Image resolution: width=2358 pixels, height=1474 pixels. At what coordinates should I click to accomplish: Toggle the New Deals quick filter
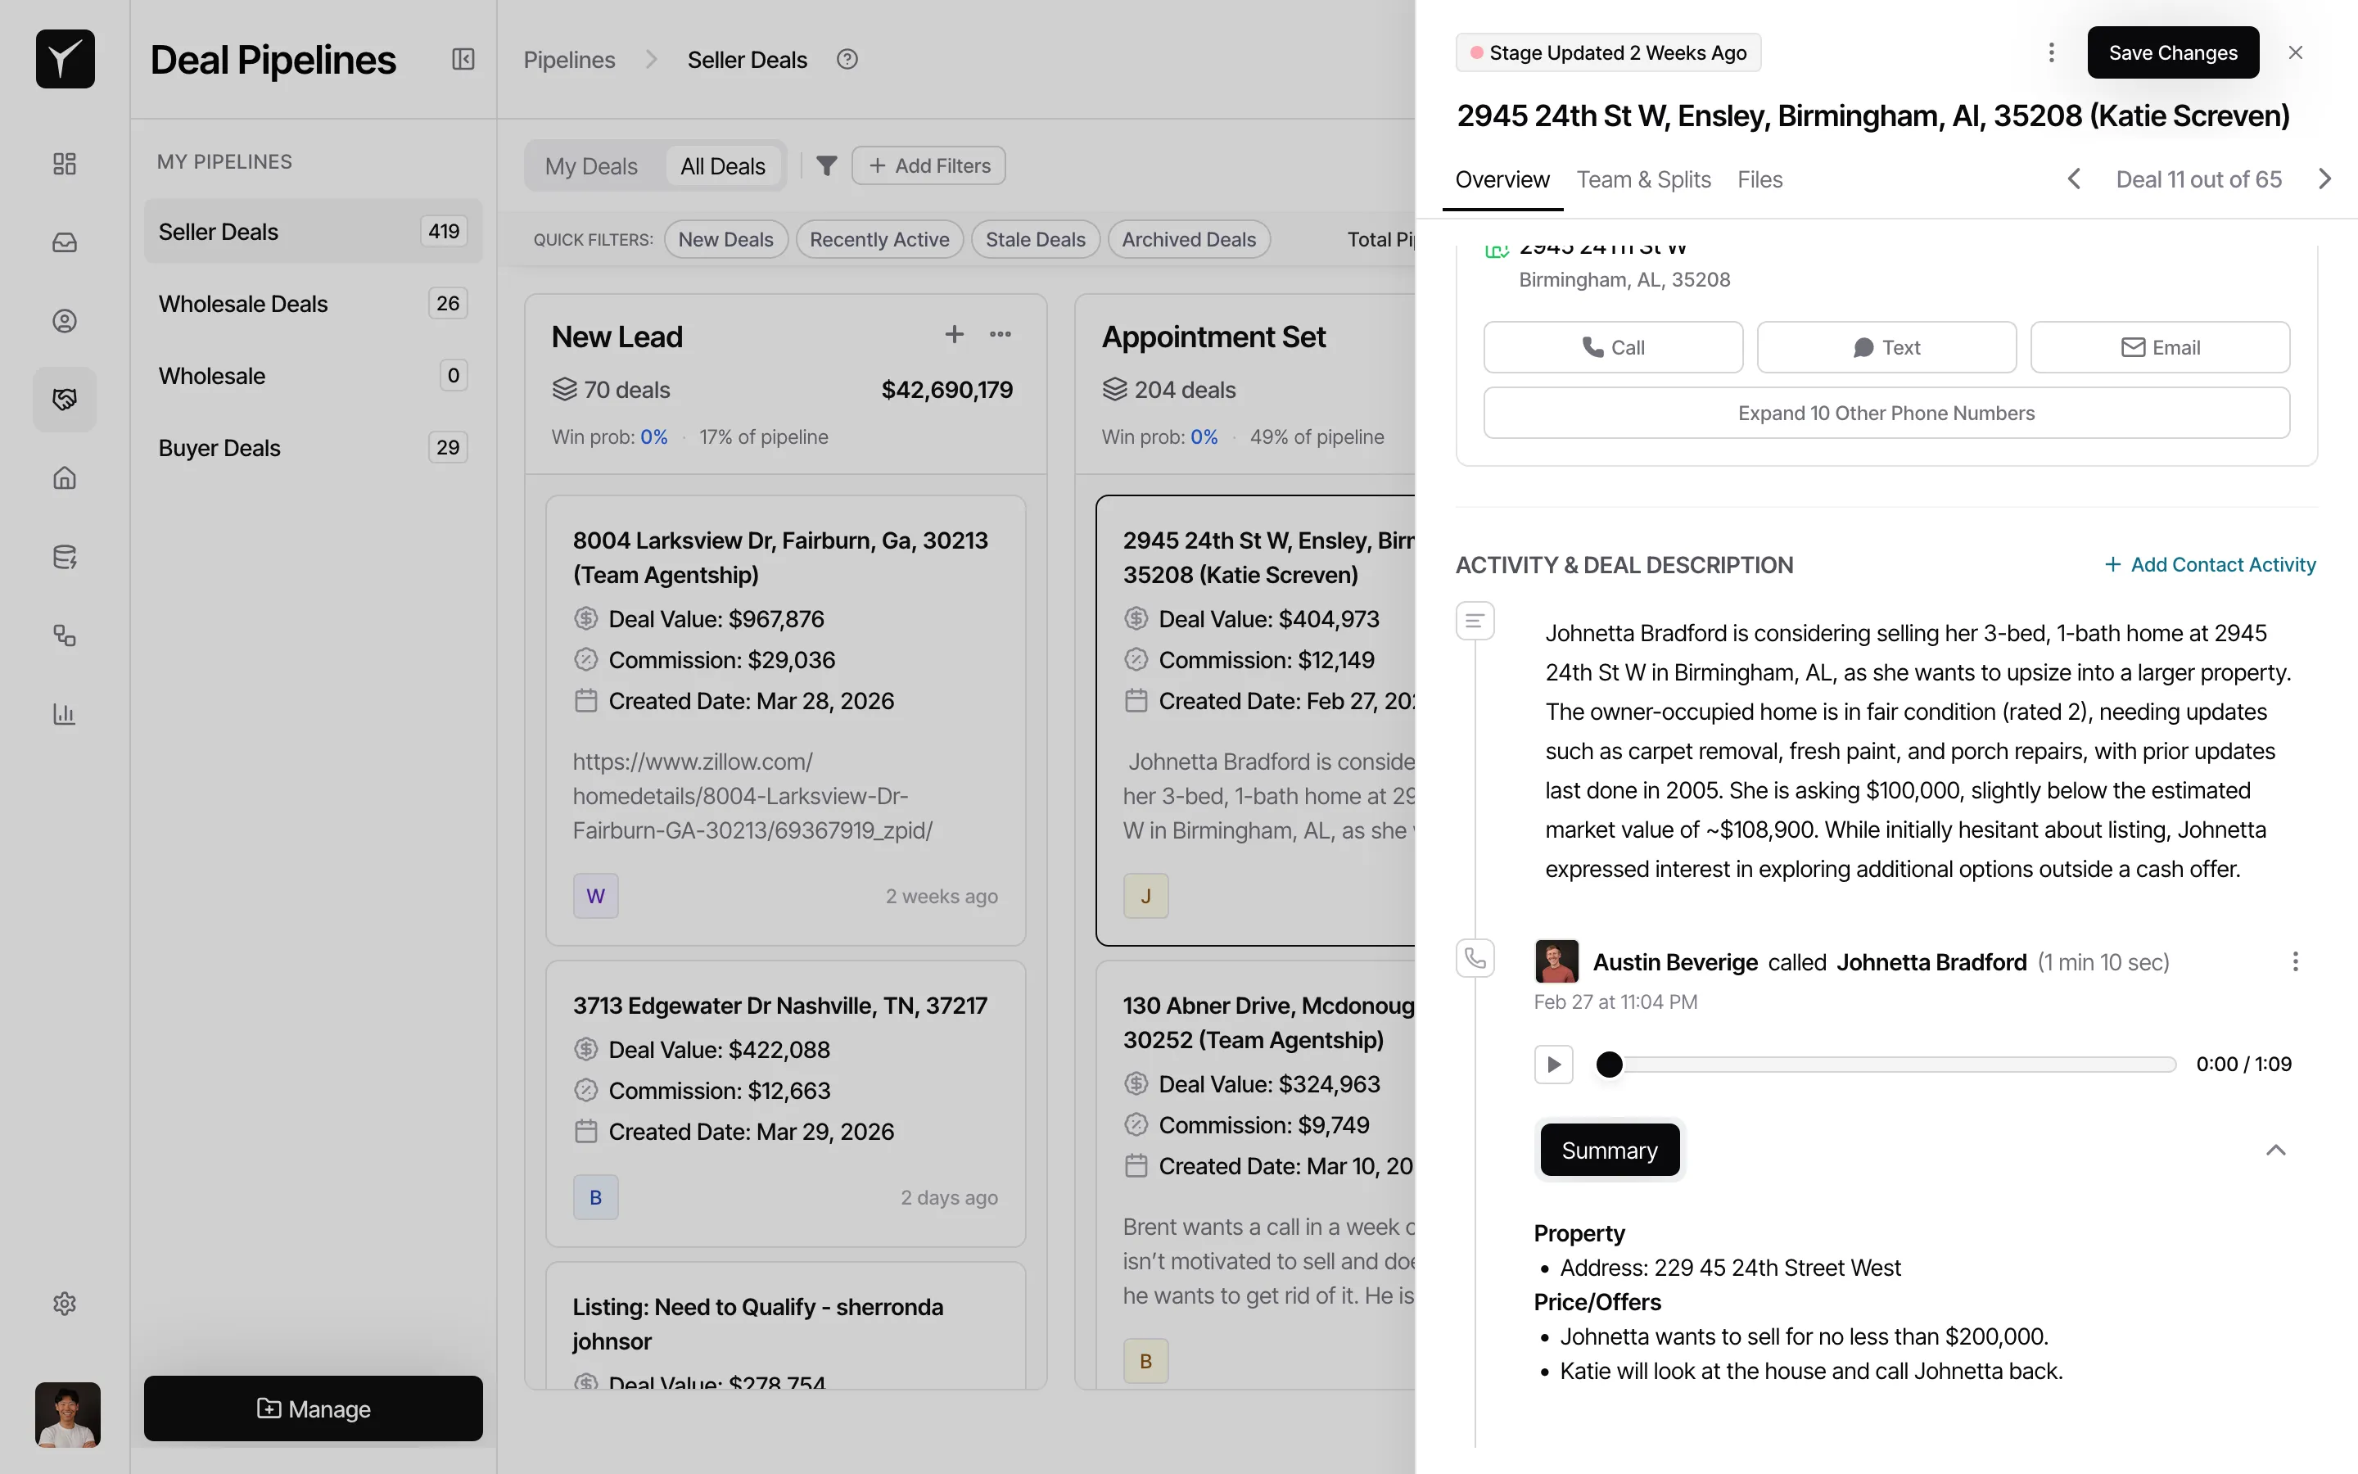coord(725,239)
